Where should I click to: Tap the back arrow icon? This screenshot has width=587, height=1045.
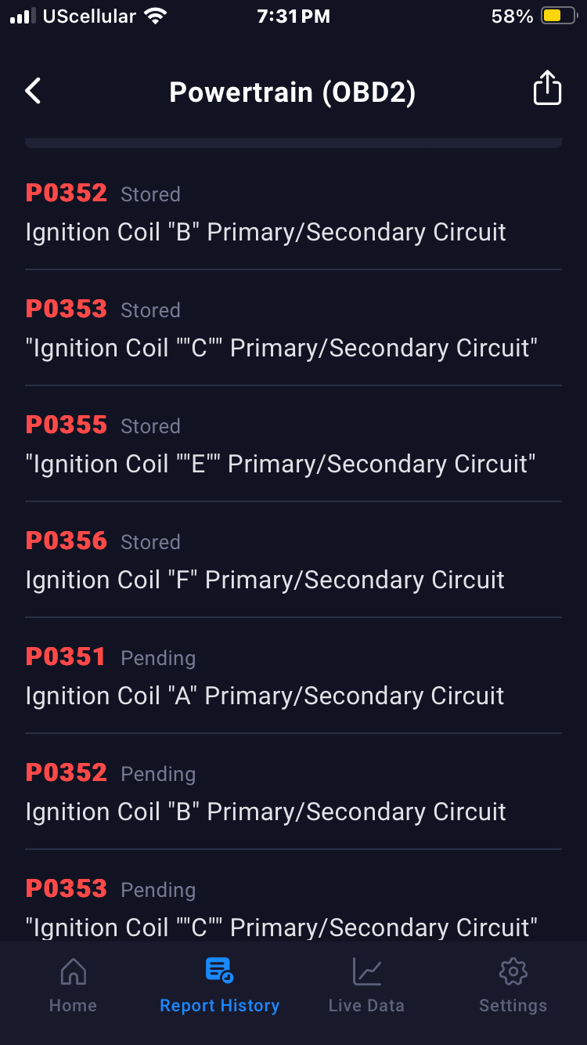[x=33, y=92]
